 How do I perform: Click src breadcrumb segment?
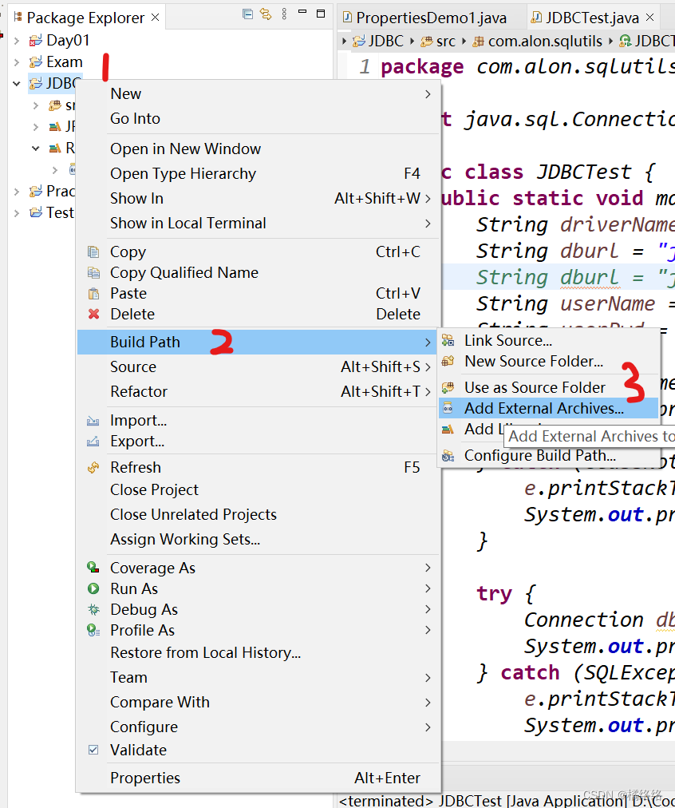438,42
